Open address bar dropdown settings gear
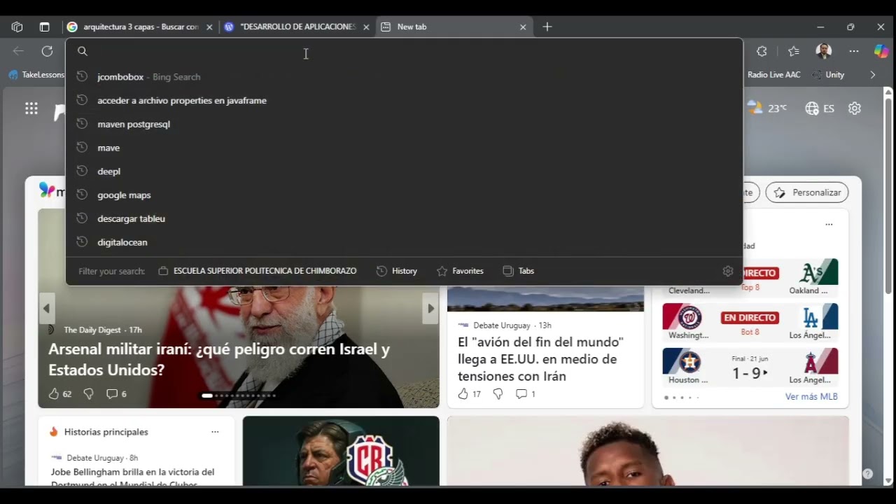 tap(728, 271)
